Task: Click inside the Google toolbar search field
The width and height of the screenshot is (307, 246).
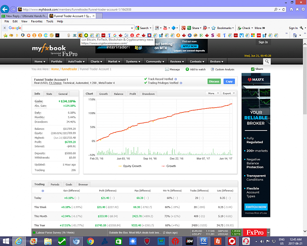Action: [76, 28]
